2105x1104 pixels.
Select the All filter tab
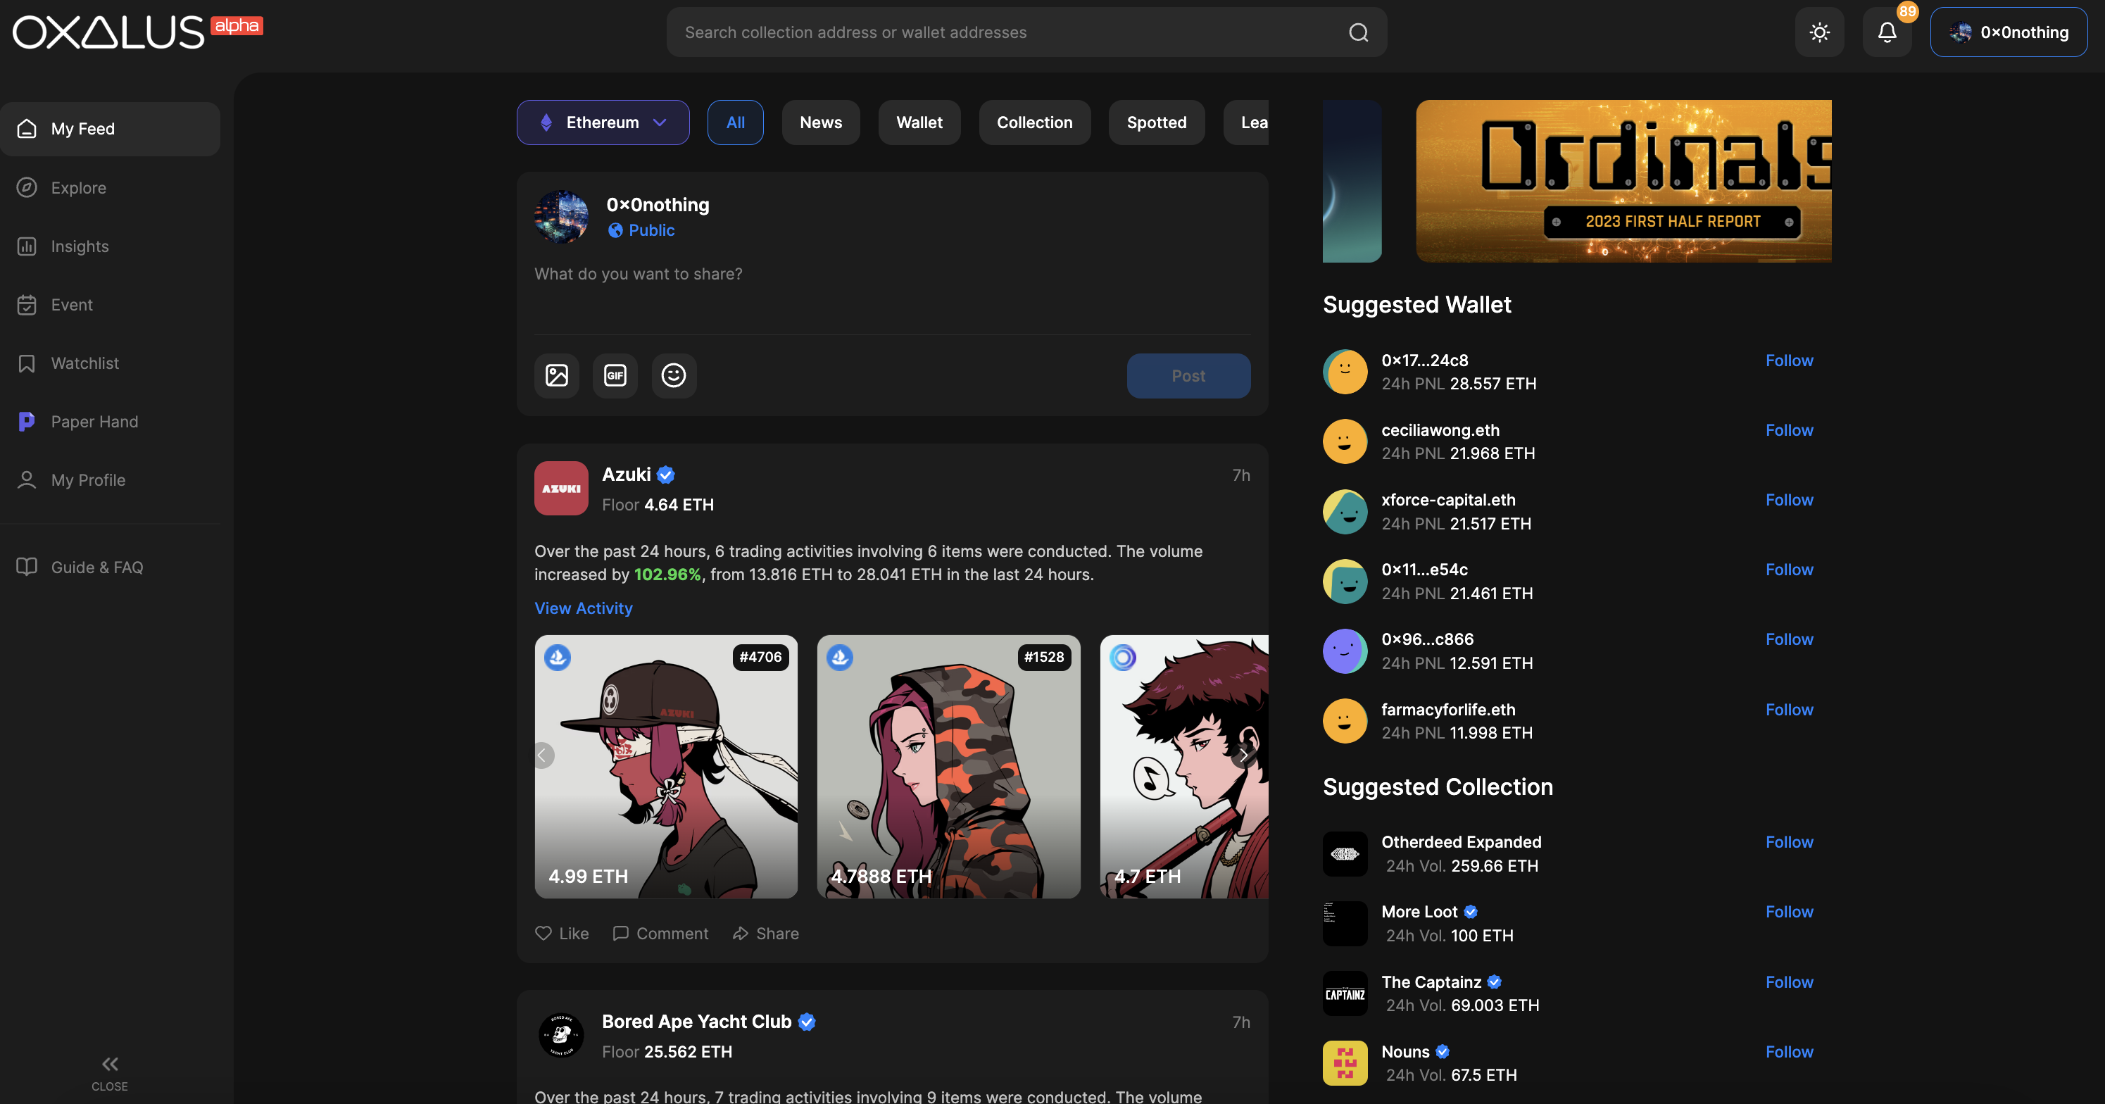(x=736, y=123)
